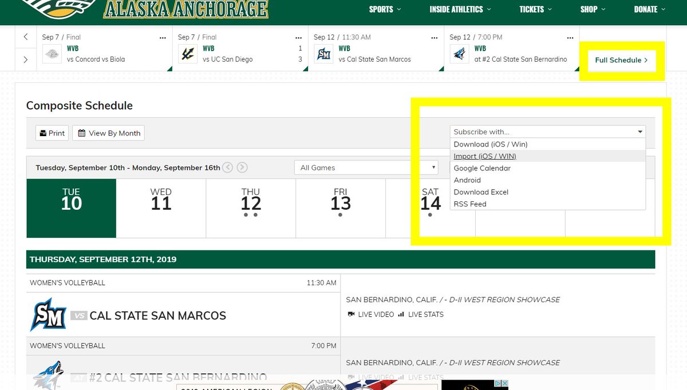
Task: Click Cal State San Marcos logo in ticker
Action: coord(324,54)
